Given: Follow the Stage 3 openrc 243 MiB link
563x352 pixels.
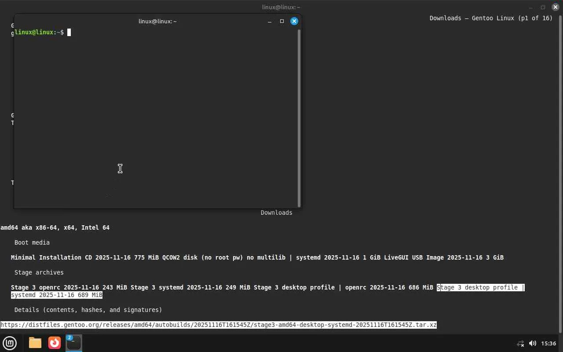Looking at the screenshot, I should (69, 287).
